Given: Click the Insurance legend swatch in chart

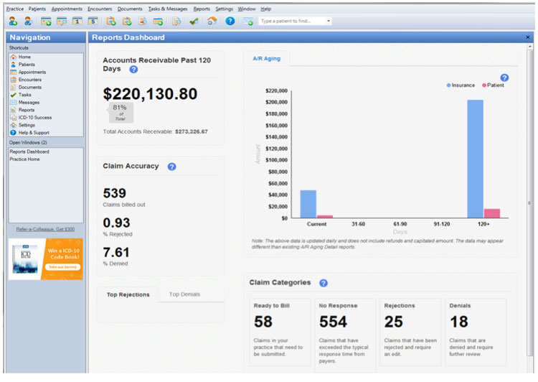Looking at the screenshot, I should [x=448, y=85].
